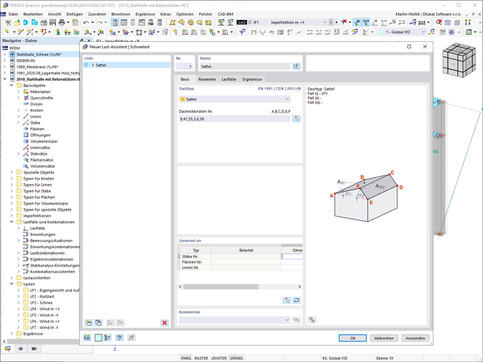Toggle FANG snap in status bar
483x362 pixels.
pos(186,358)
